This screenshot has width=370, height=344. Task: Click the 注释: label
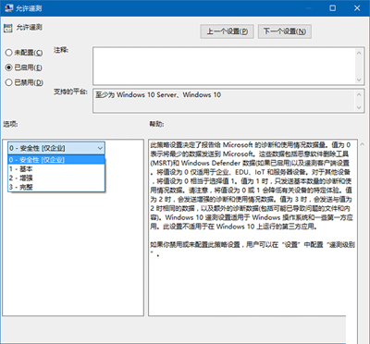[x=61, y=50]
